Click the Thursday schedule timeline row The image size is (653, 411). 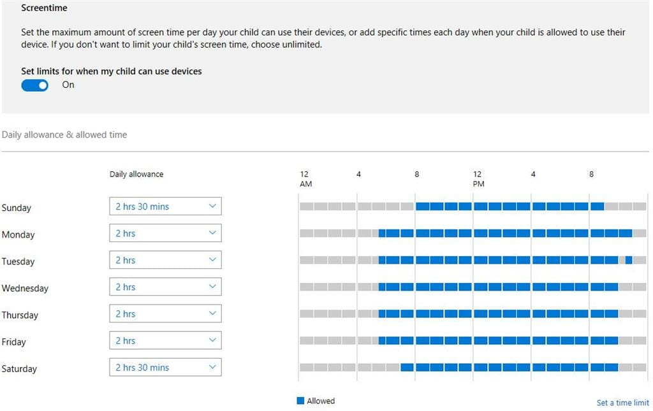click(473, 314)
